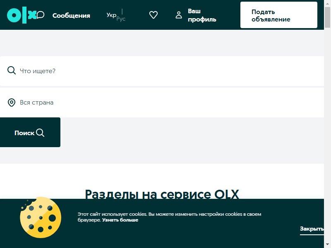Click the Разделы на сервисе OLX heading
The image size is (331, 248).
coord(162,194)
